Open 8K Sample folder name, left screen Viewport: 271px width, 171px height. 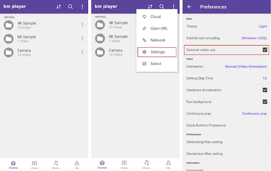coord(27,37)
